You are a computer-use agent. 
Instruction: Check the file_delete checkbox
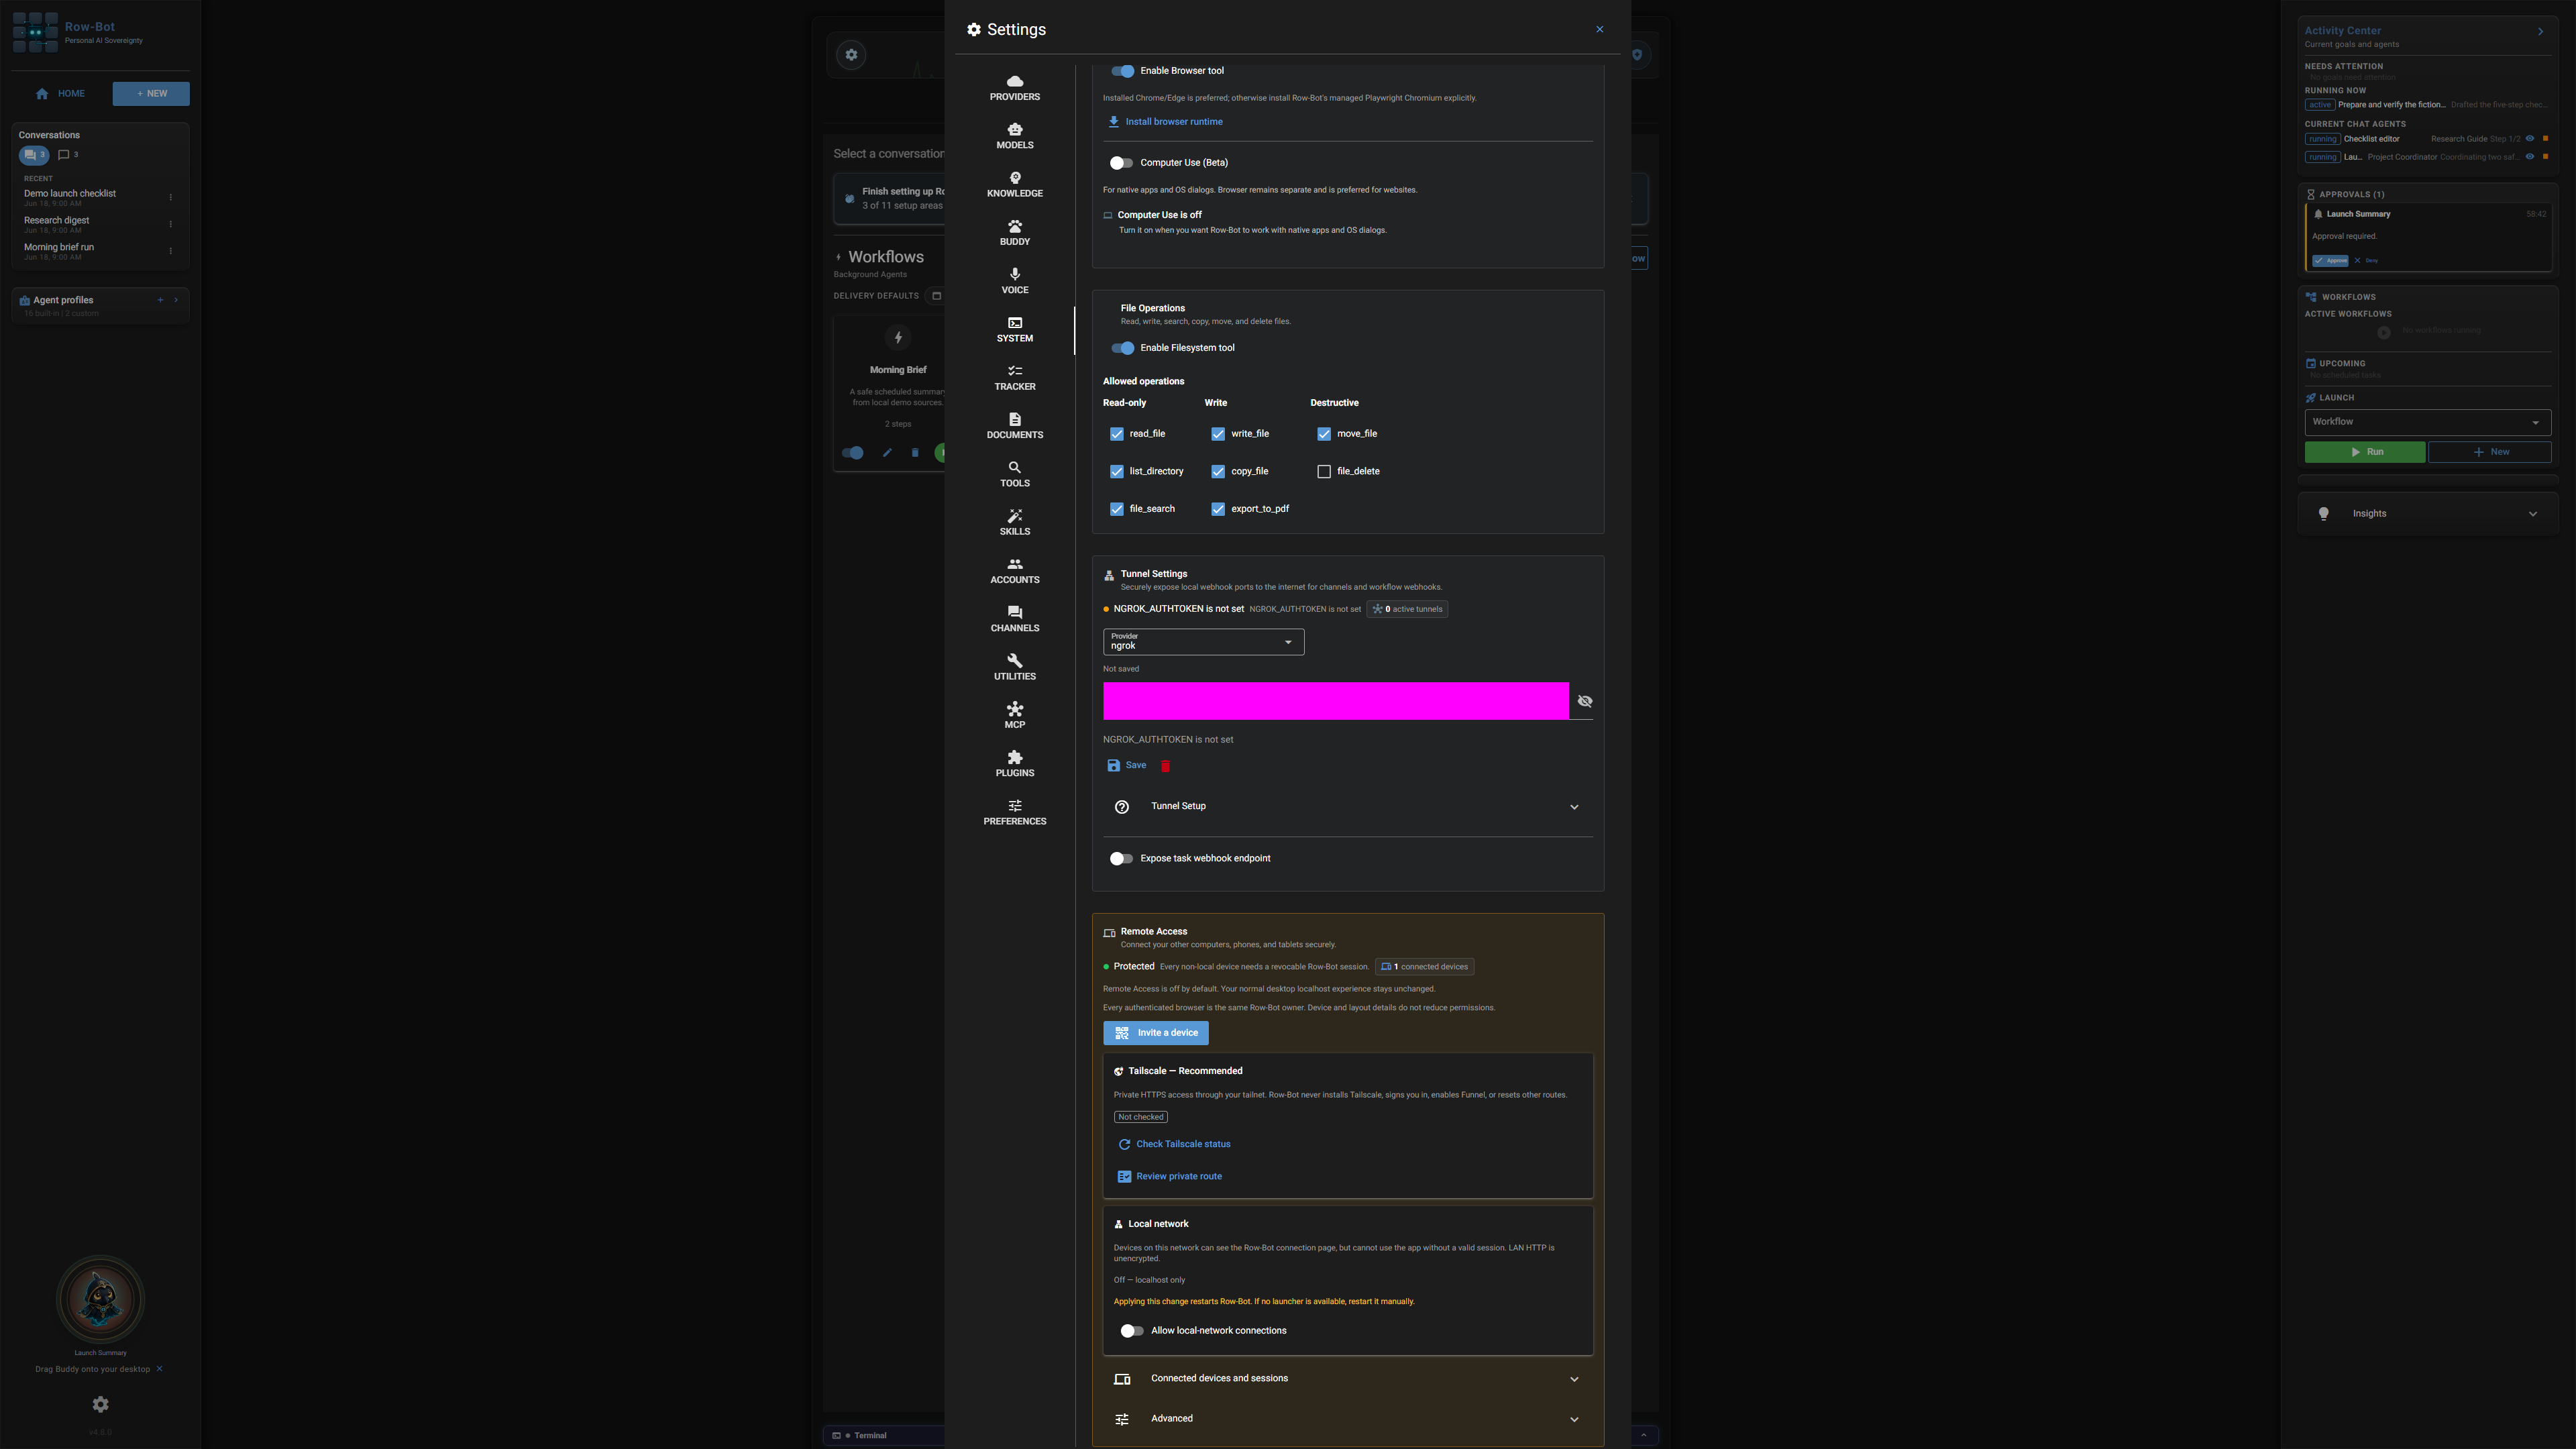[1324, 471]
